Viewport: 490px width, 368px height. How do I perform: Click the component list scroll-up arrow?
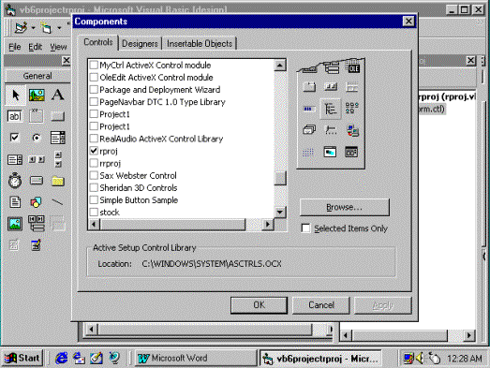(280, 66)
